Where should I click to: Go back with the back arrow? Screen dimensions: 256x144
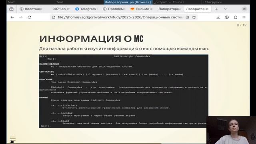click(x=12, y=17)
